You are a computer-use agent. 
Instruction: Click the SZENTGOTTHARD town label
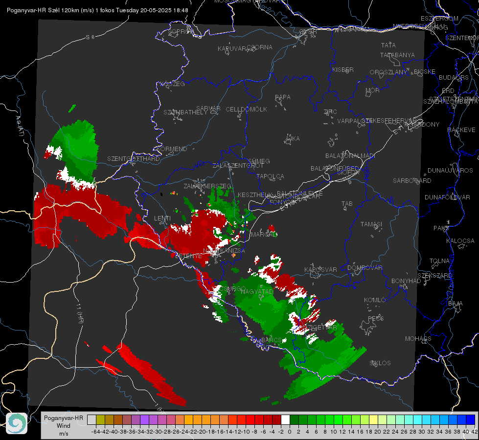click(134, 159)
